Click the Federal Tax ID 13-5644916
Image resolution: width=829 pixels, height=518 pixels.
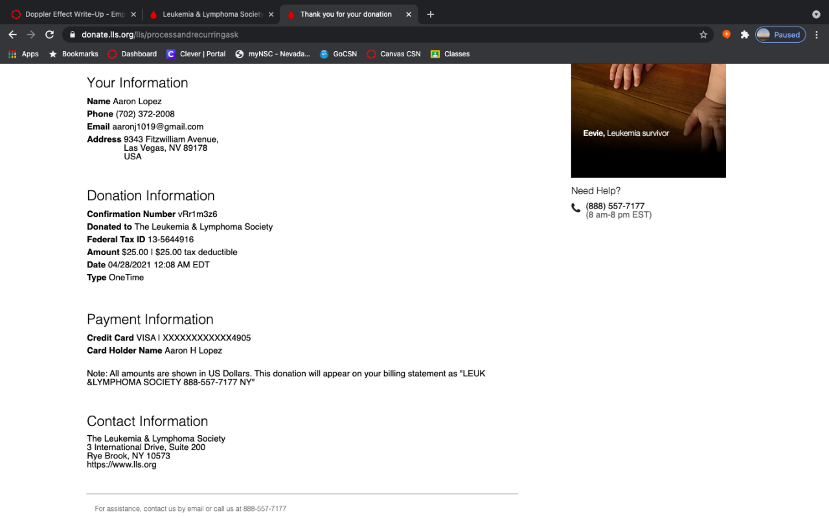click(171, 240)
